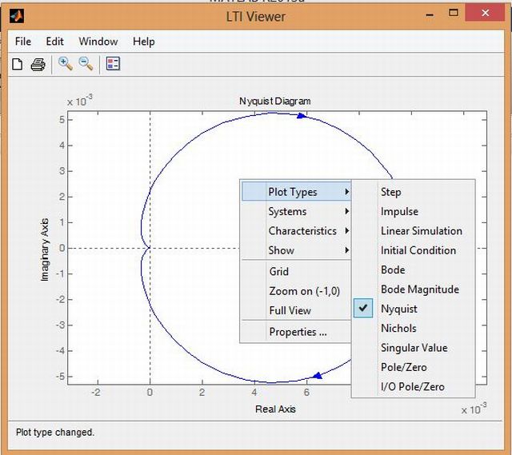512x455 pixels.
Task: Choose Initial Condition plot type
Action: point(413,250)
